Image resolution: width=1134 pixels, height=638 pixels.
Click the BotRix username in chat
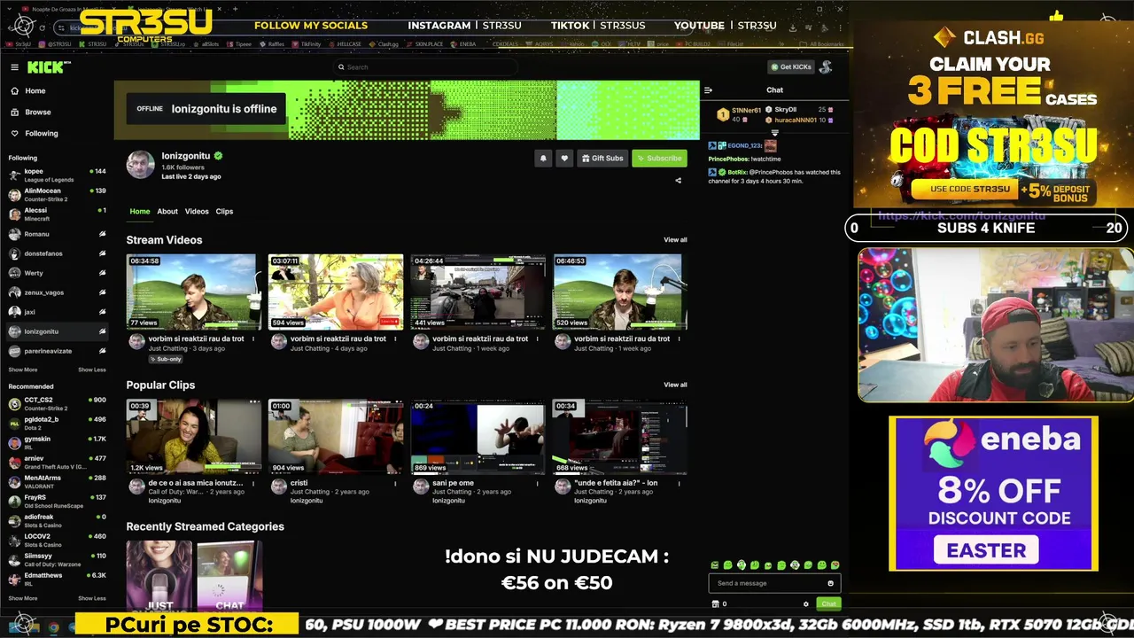[x=737, y=172]
